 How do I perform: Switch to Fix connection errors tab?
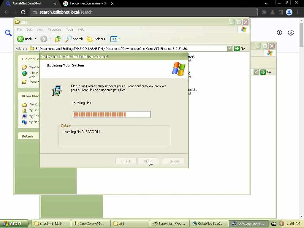[x=88, y=3]
